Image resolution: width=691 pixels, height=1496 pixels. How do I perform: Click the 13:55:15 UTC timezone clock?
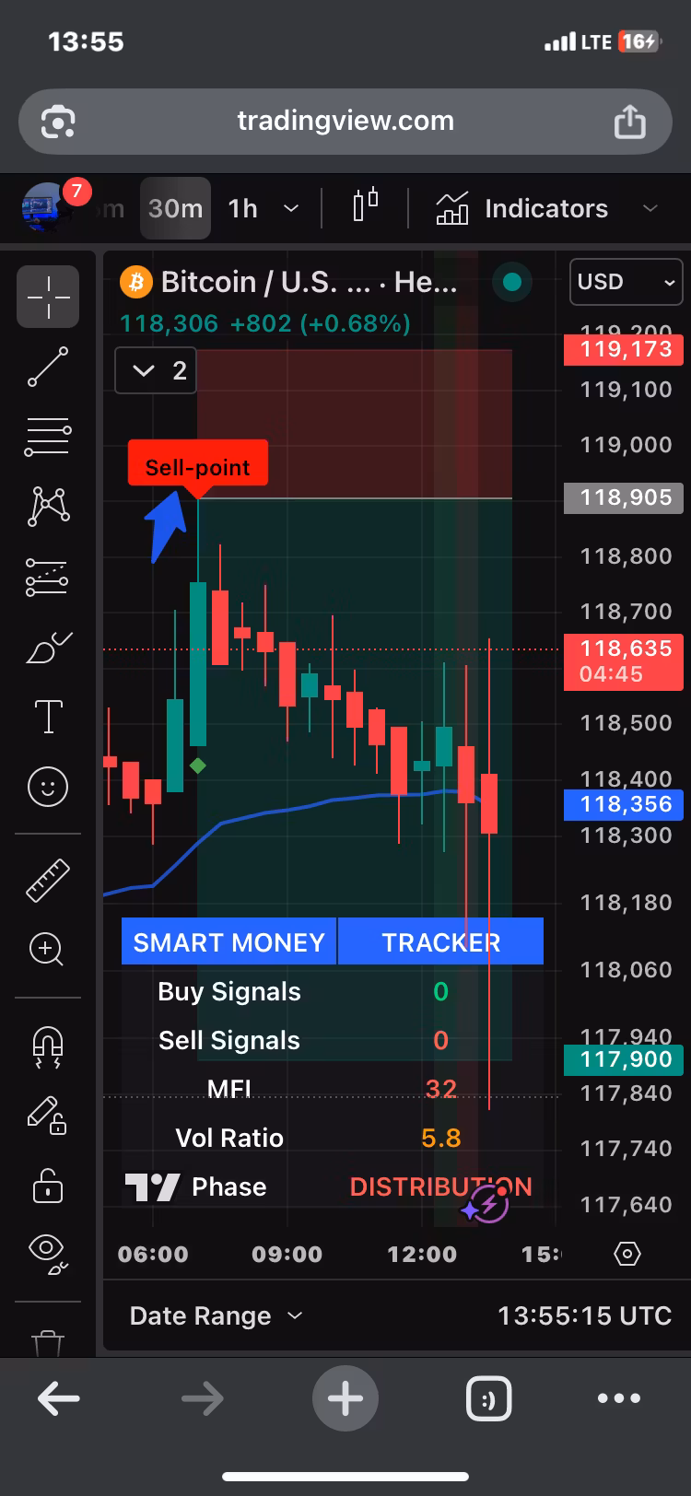click(x=584, y=1315)
